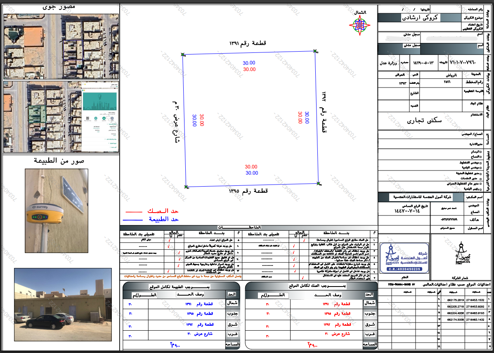
Task: Tick the مهندس التخطيط checkbox
Action: click(x=480, y=163)
